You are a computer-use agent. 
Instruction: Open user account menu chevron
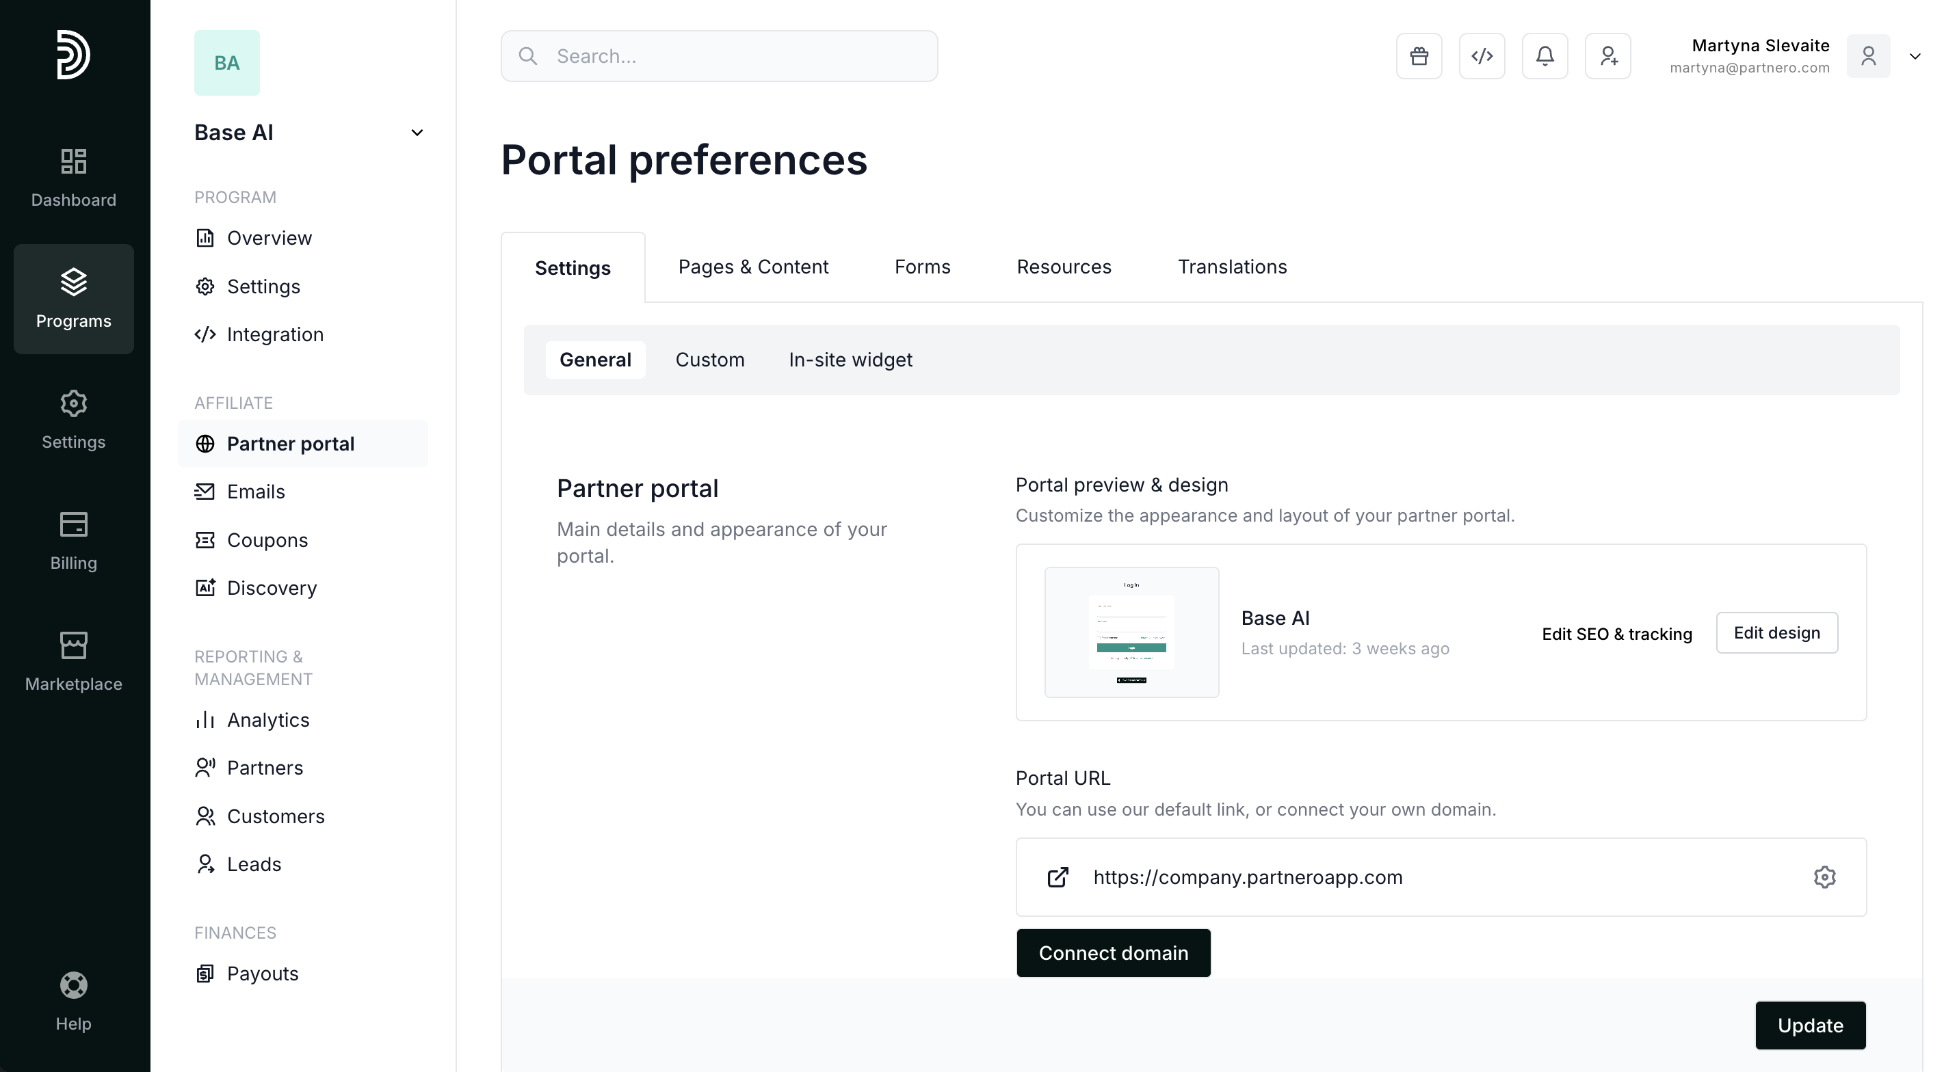tap(1915, 57)
